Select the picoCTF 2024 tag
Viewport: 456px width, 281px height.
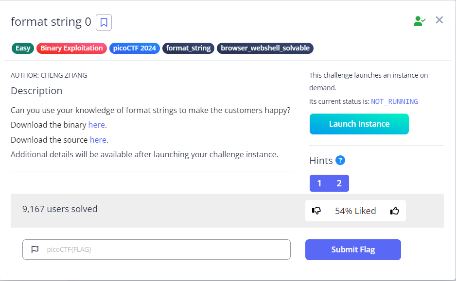pos(135,48)
